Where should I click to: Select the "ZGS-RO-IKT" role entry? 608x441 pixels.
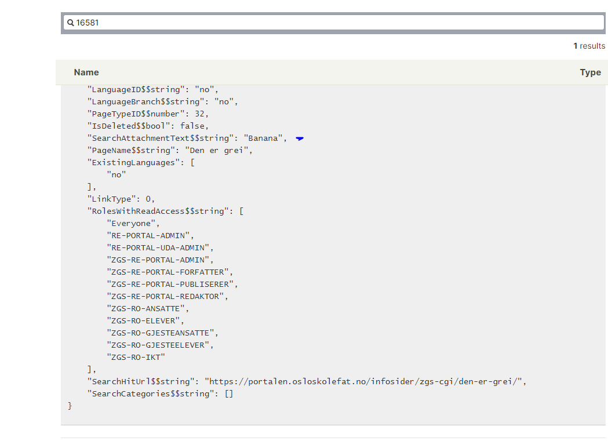137,357
